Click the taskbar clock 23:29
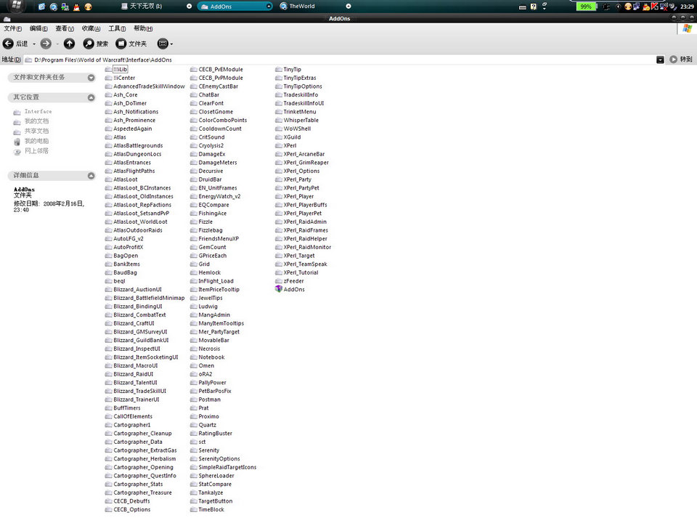The height and width of the screenshot is (523, 697). click(687, 7)
